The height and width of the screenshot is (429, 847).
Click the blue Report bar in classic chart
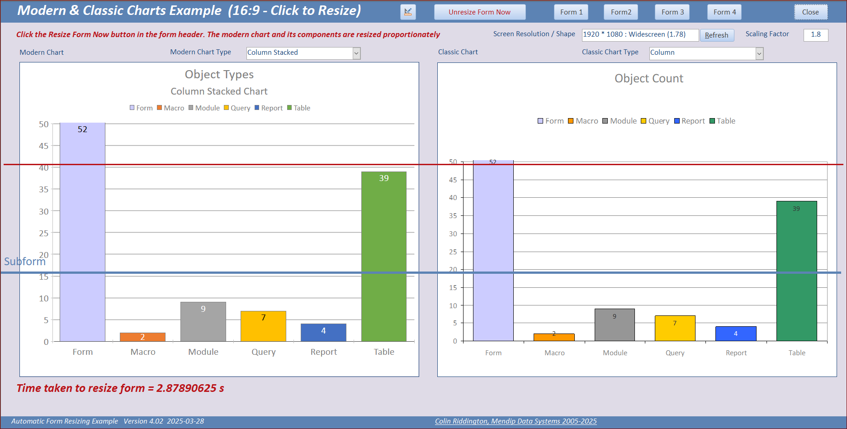pos(736,334)
